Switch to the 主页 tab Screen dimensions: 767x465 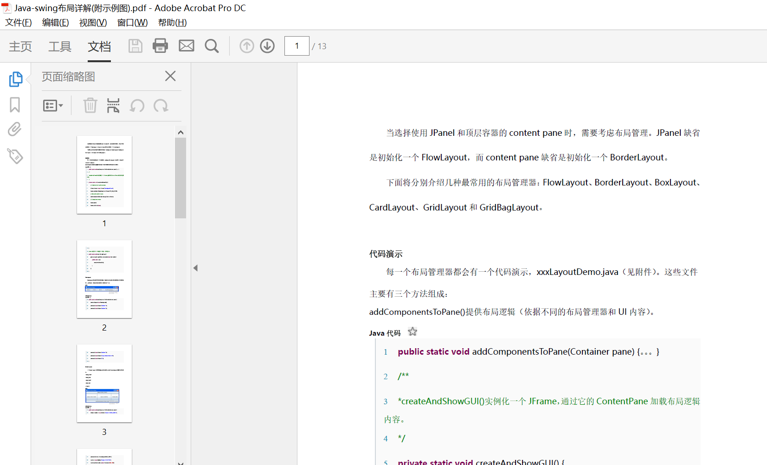[x=20, y=46]
